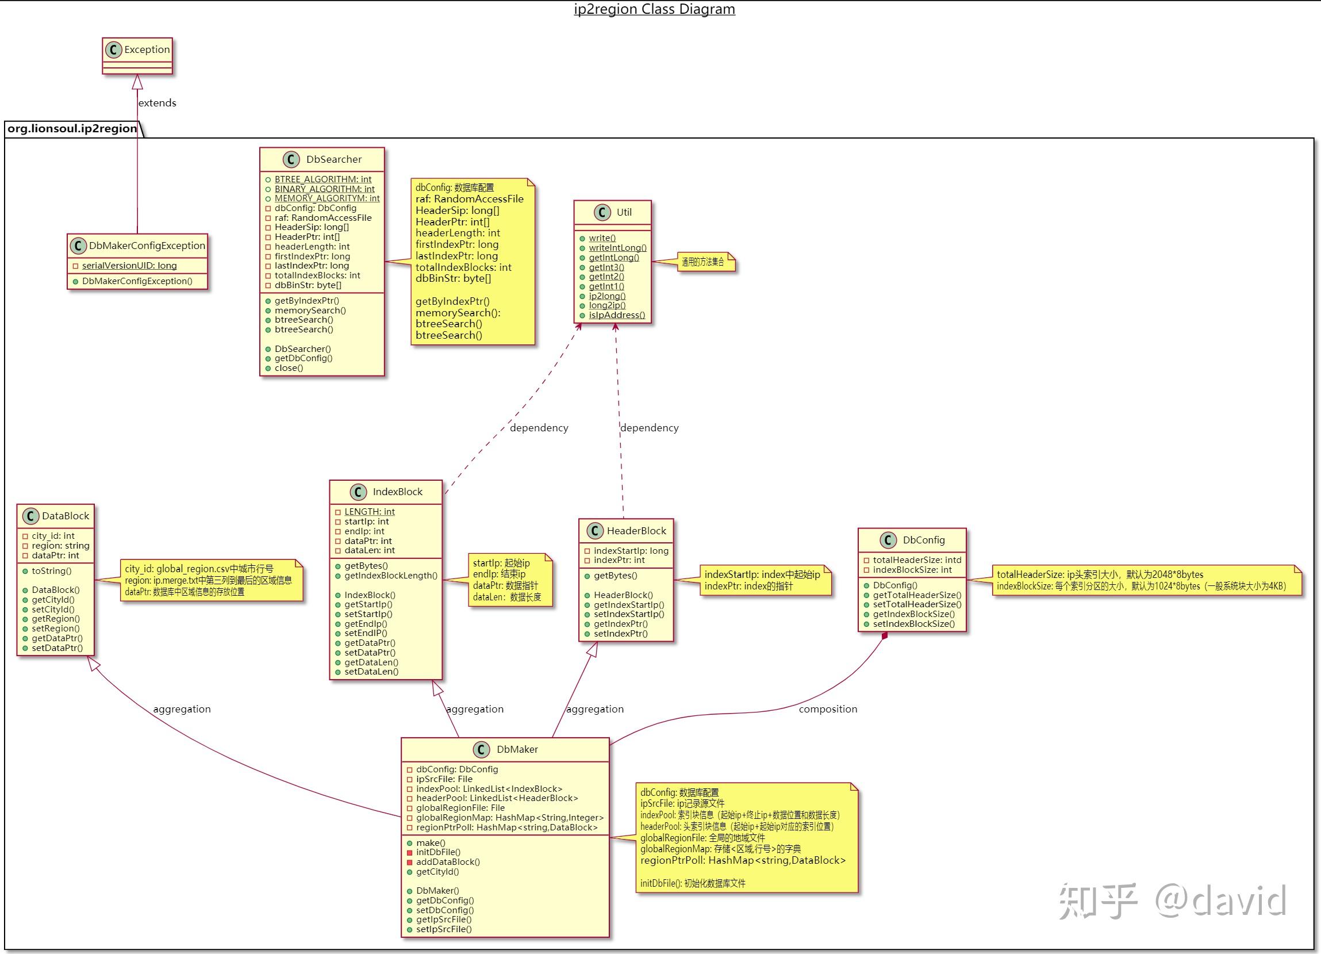Click the make() method in DbMaker

[431, 843]
